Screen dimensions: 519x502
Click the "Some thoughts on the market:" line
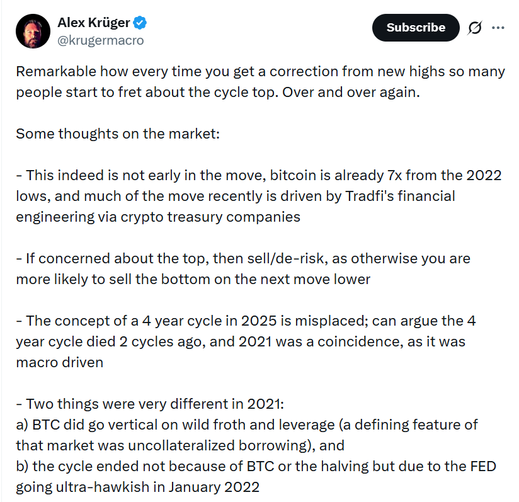click(117, 134)
